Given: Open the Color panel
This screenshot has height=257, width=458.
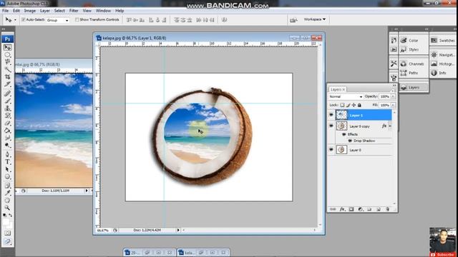Looking at the screenshot, I should pos(413,41).
